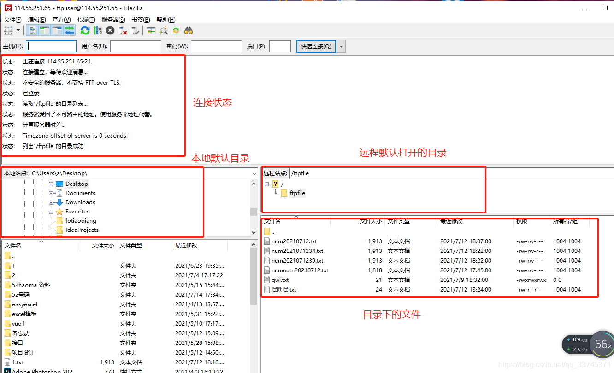
Task: Focus the 端口(P) port field
Action: tap(280, 46)
